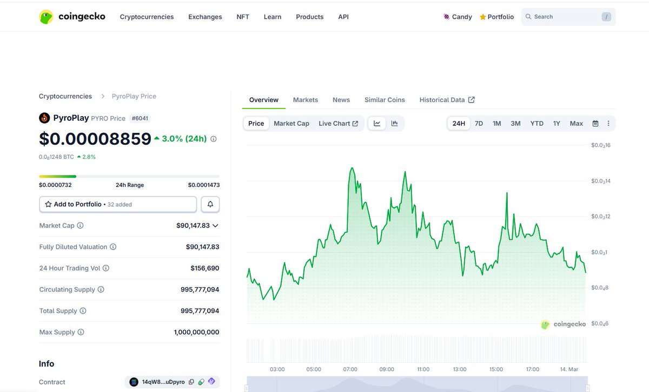This screenshot has width=649, height=392.
Task: Open the Max time range option
Action: 576,123
